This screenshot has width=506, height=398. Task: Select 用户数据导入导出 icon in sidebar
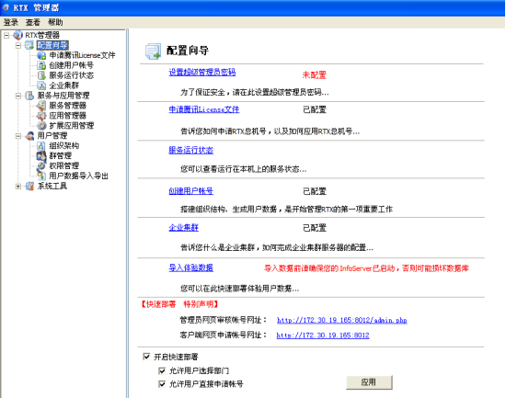tap(41, 176)
